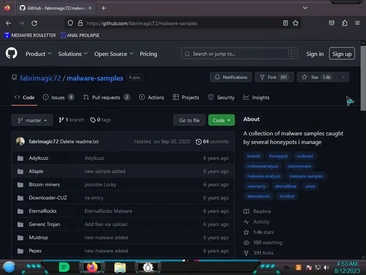Click Go to file button

point(189,120)
